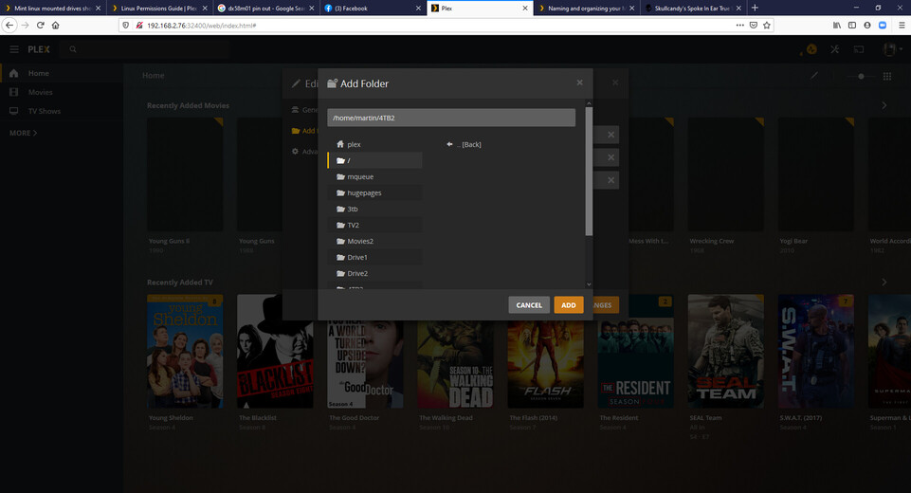Open the Drive2 folder
The image size is (911, 493).
tap(374, 273)
